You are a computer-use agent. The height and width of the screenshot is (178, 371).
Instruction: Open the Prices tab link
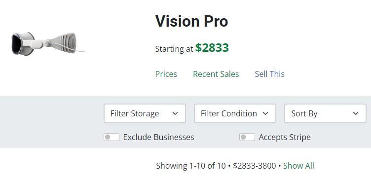pyautogui.click(x=166, y=74)
